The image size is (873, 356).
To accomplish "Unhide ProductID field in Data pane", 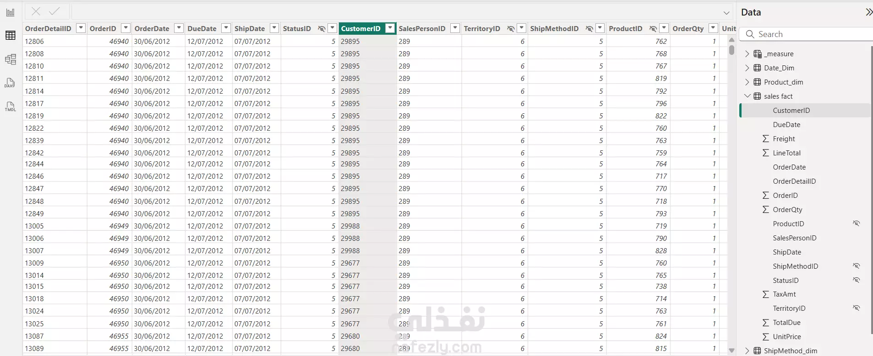I will (856, 223).
